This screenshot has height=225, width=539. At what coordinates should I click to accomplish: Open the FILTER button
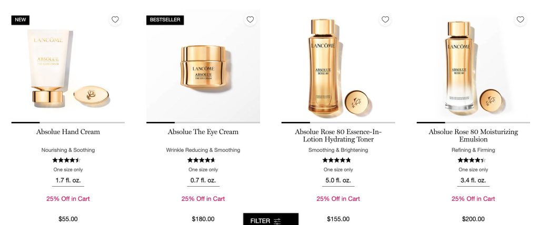[271, 219]
